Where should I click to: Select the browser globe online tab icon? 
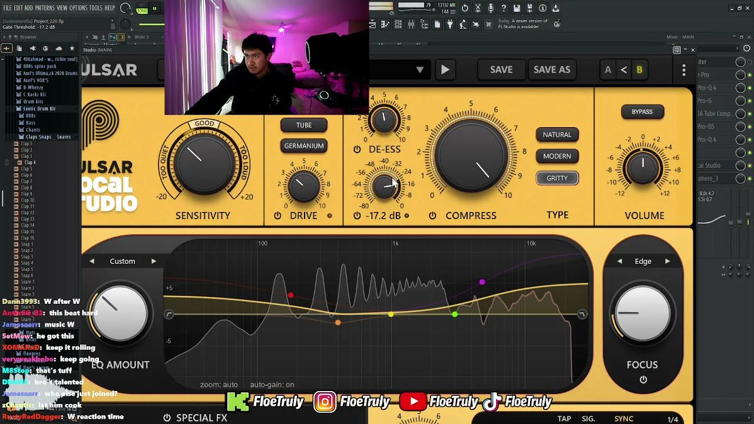click(x=45, y=48)
